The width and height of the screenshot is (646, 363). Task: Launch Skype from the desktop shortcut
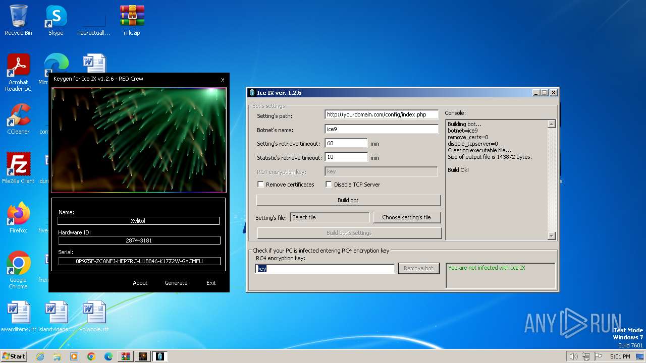tap(56, 20)
